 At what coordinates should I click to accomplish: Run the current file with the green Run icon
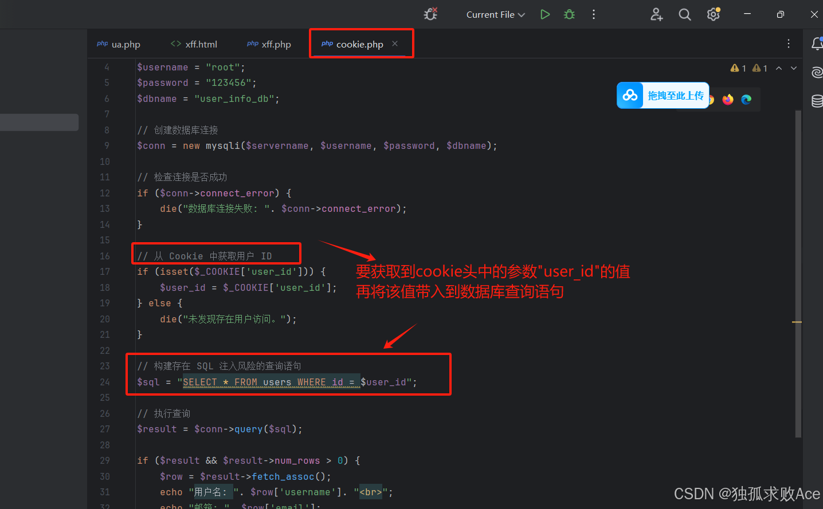(x=544, y=14)
